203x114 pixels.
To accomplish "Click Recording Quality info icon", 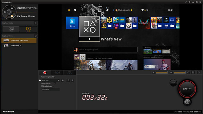I will pyautogui.click(x=40, y=80).
